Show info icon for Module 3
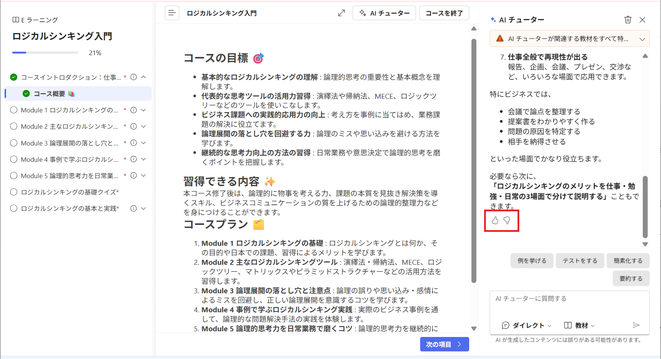The height and width of the screenshot is (359, 661). 133,143
